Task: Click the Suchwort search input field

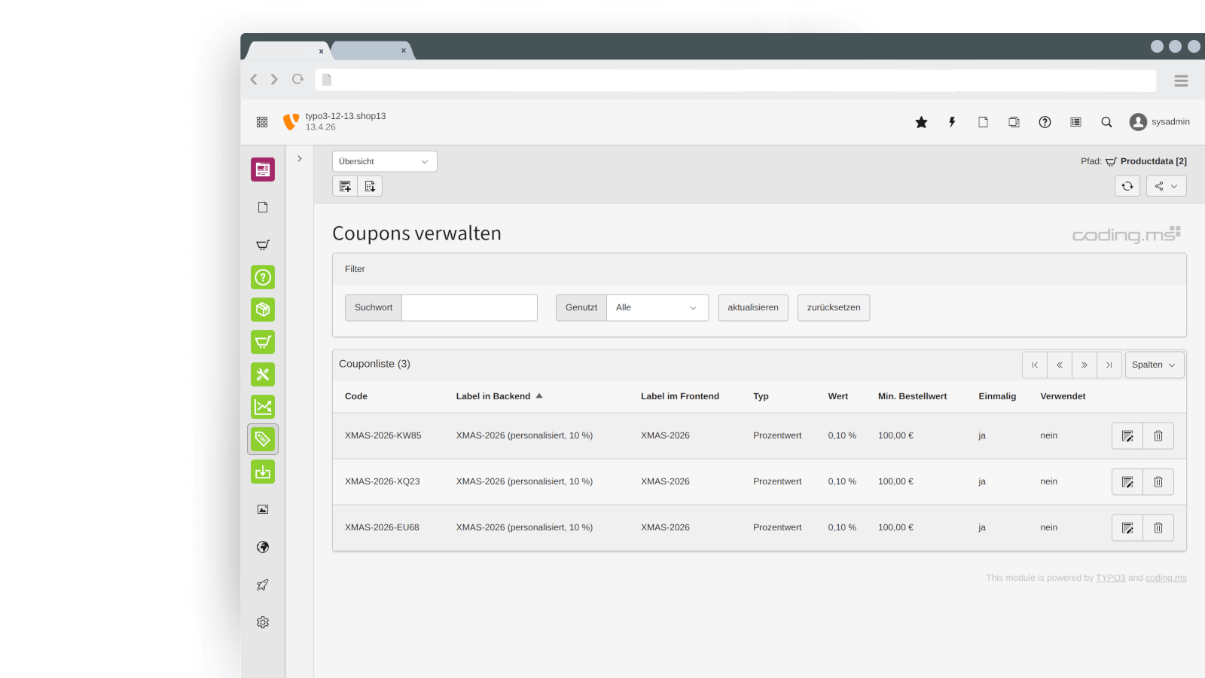Action: pos(469,307)
